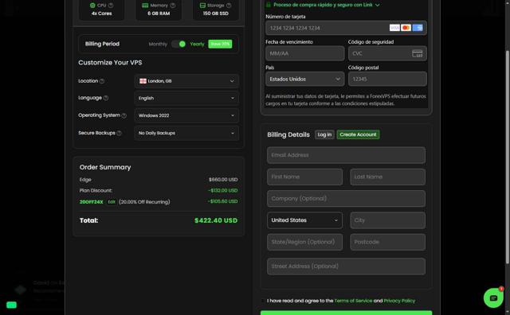510x315 pixels.
Task: Click the Postcode field
Action: point(388,243)
